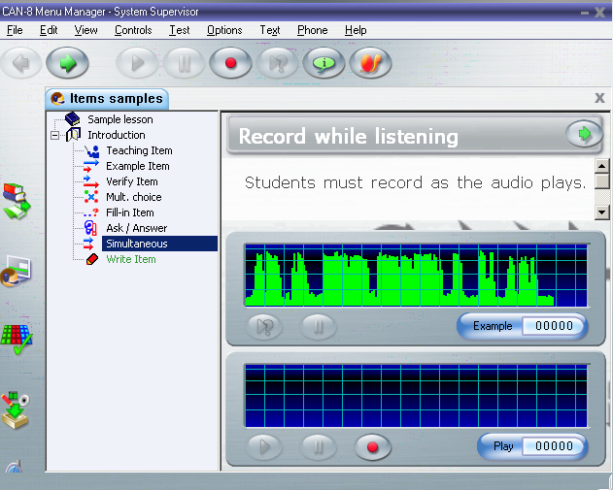The height and width of the screenshot is (490, 613).
Task: Click the Items samples tab icon
Action: click(x=58, y=98)
